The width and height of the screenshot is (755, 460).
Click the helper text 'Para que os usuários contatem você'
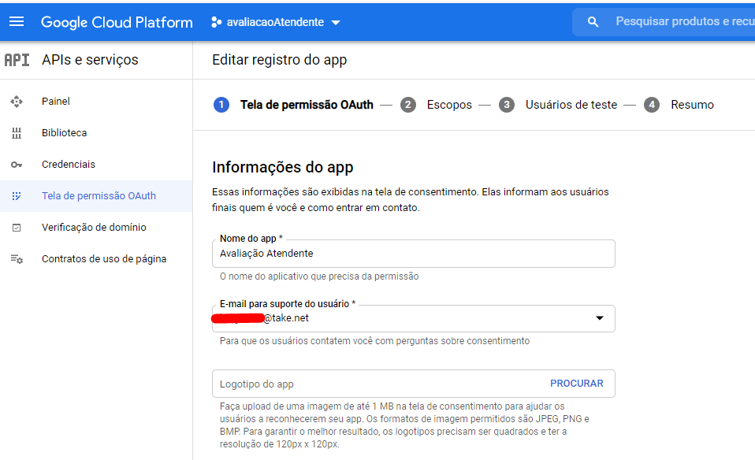pos(374,341)
